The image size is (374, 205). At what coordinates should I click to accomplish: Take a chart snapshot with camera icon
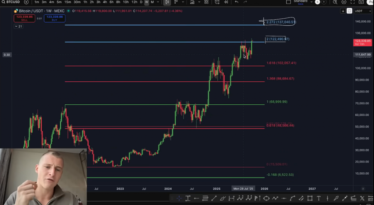tap(361, 2)
